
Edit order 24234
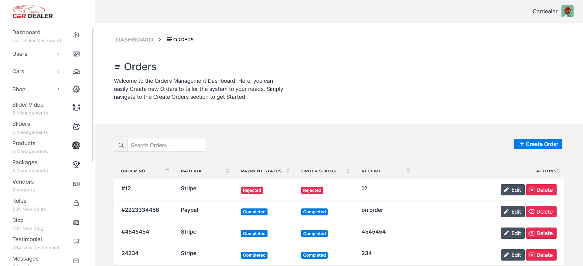click(513, 255)
